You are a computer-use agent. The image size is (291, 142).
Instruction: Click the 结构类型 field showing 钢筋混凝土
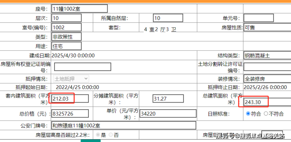tap(267, 55)
